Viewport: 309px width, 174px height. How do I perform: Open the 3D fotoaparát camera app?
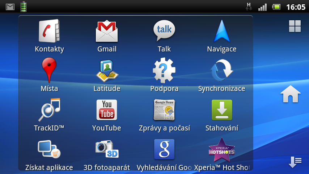pyautogui.click(x=107, y=155)
